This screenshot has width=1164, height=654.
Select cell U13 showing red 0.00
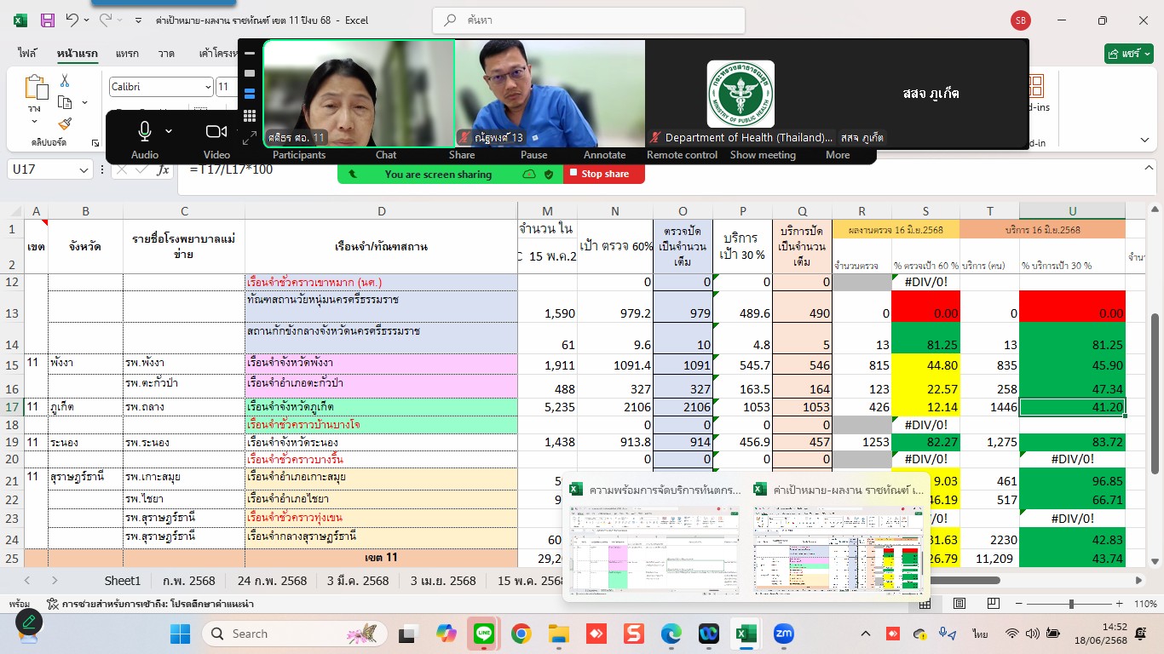[1072, 306]
